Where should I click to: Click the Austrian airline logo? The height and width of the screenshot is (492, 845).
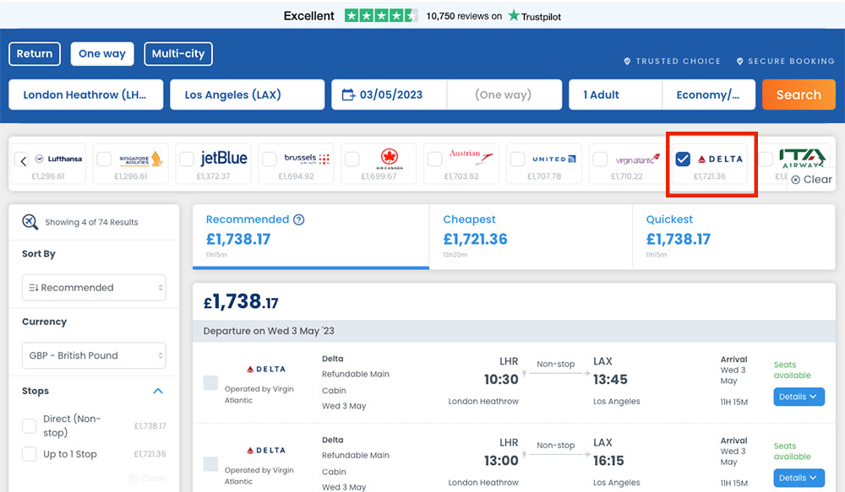pos(472,157)
